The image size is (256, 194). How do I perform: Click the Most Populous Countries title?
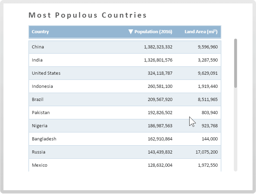pos(88,15)
